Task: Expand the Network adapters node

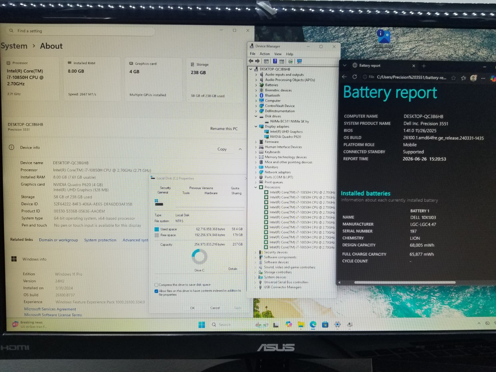Action: (256, 172)
